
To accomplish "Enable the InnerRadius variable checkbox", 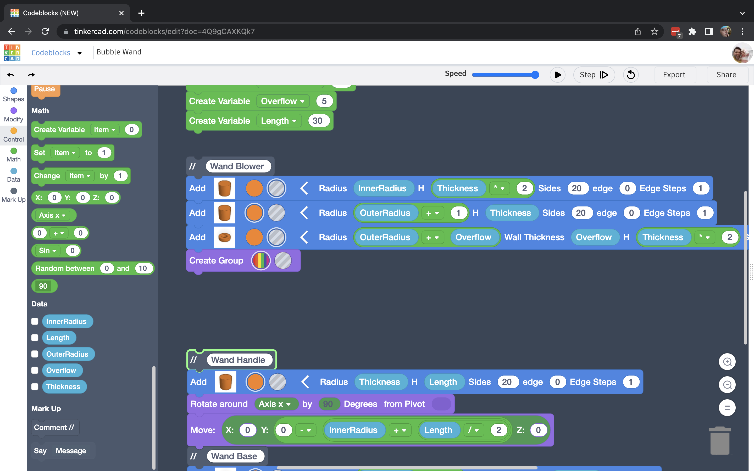I will point(35,322).
